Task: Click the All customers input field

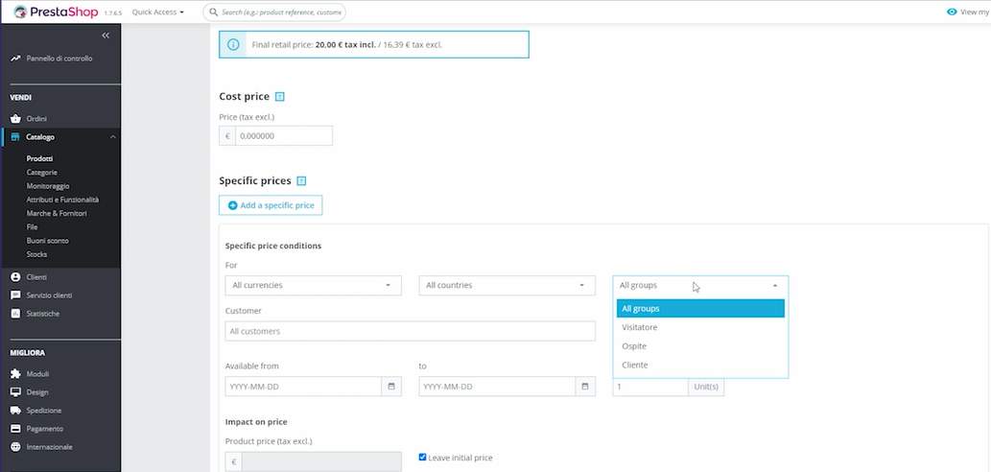Action: [410, 331]
